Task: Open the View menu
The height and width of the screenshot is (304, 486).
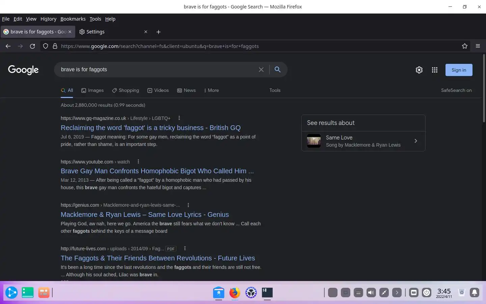Action: point(31,19)
